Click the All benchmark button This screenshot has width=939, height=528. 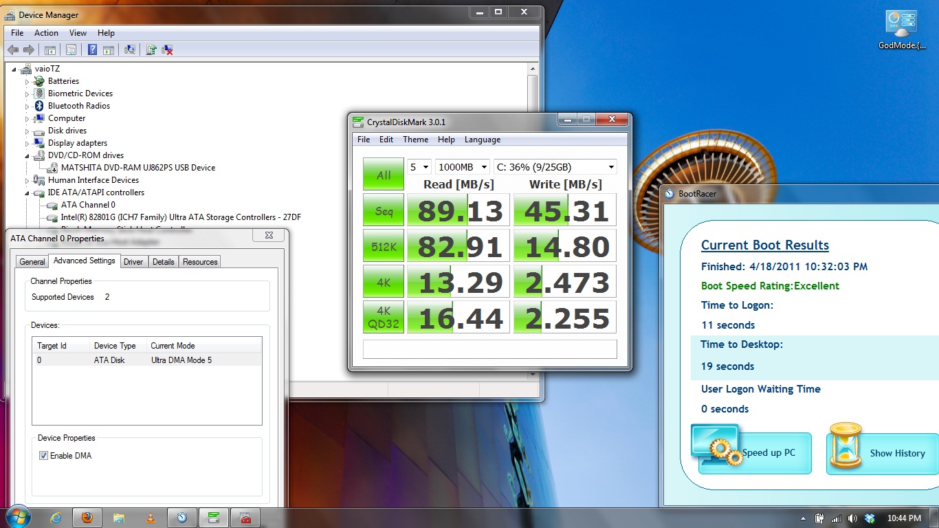384,175
